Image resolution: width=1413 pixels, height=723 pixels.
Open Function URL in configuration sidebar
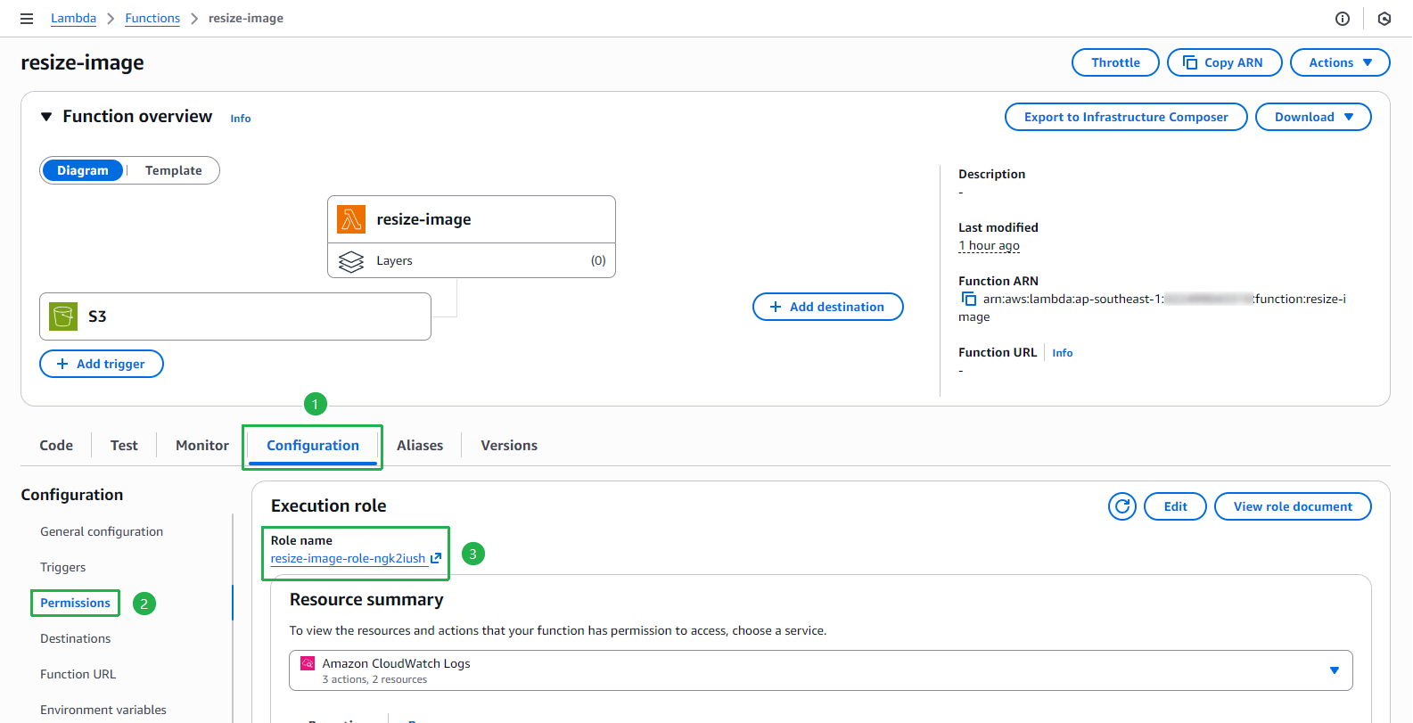78,674
